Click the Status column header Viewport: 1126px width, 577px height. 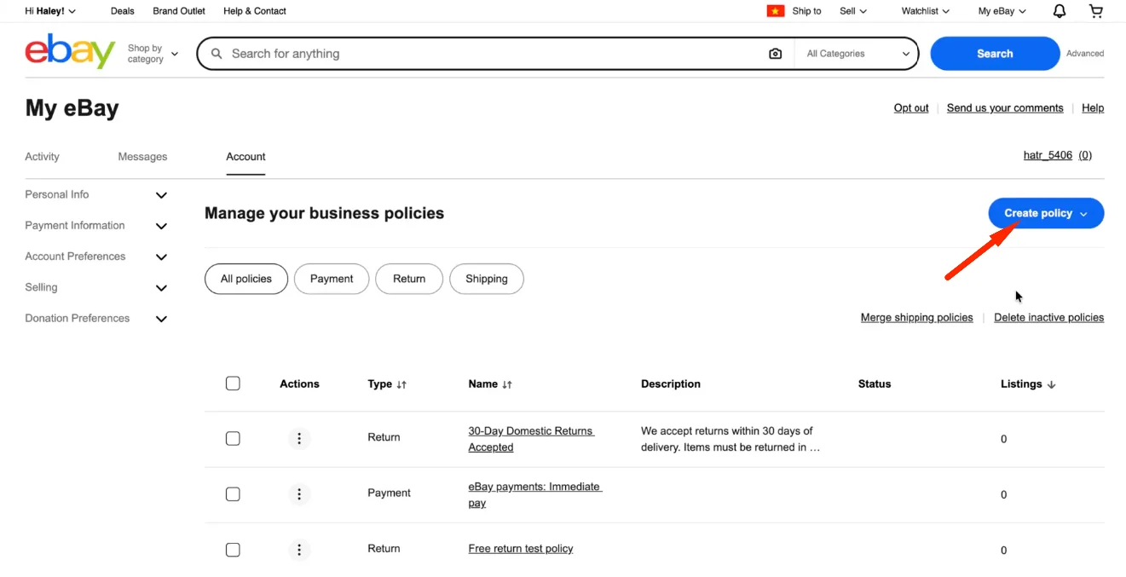click(875, 384)
